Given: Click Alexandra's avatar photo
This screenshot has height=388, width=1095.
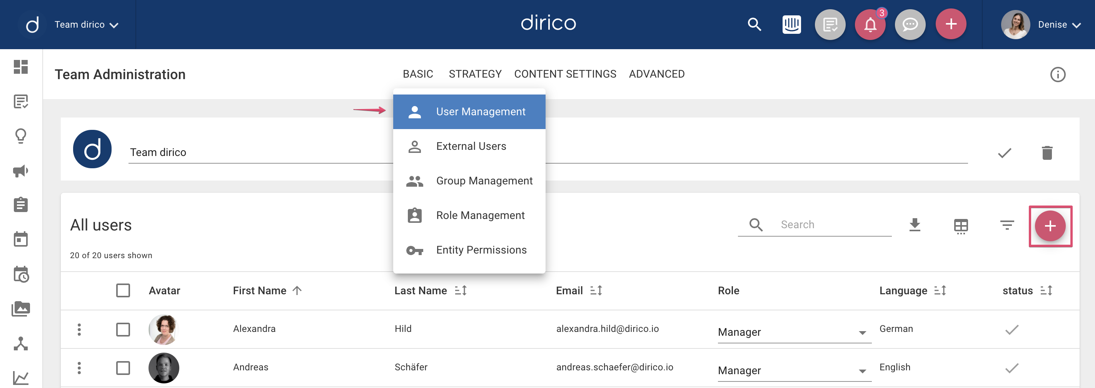Looking at the screenshot, I should tap(164, 330).
